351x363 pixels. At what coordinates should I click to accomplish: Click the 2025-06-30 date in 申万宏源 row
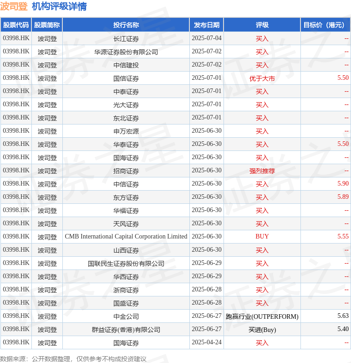(207, 130)
